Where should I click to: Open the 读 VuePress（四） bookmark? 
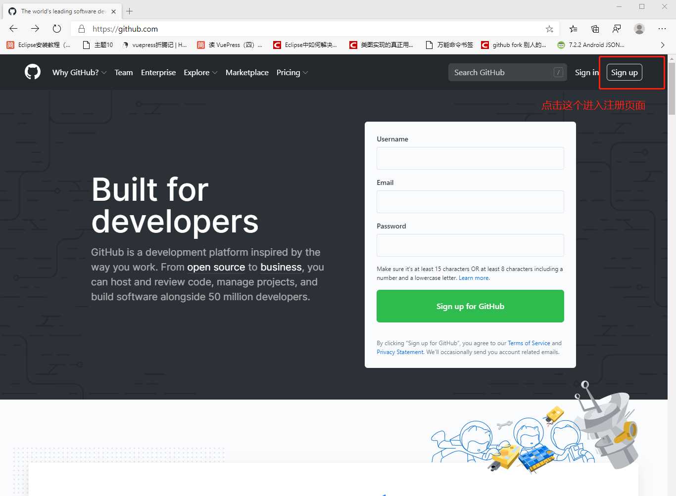click(x=230, y=45)
